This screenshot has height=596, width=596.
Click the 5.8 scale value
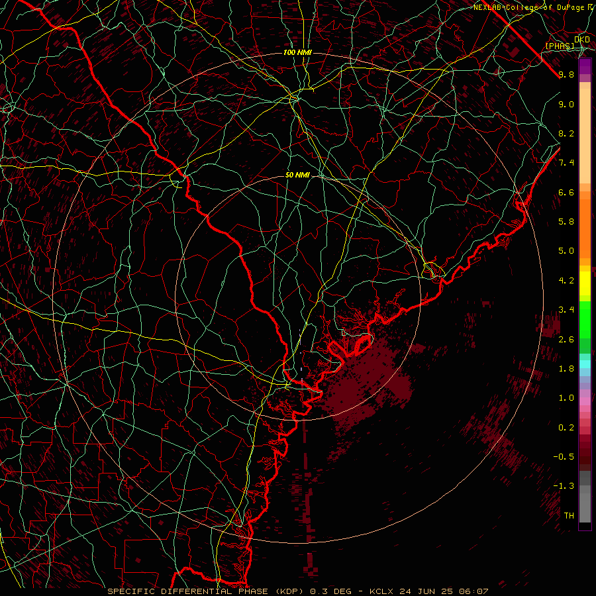pyautogui.click(x=566, y=222)
